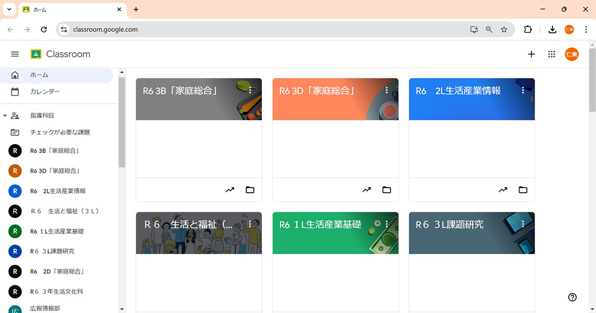This screenshot has width=596, height=313.
Task: Open R6 3D「家庭総合」in sidebar list
Action: tap(57, 171)
